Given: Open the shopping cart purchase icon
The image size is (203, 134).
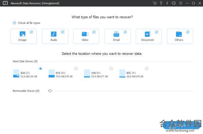Looking at the screenshot, I should [155, 3].
